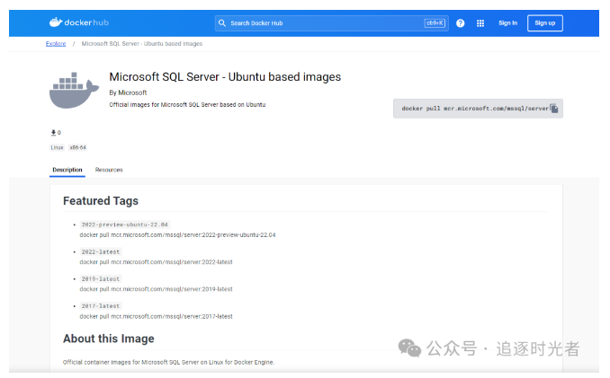
Task: Click the Ctrl+K shortcut badge
Action: 435,23
